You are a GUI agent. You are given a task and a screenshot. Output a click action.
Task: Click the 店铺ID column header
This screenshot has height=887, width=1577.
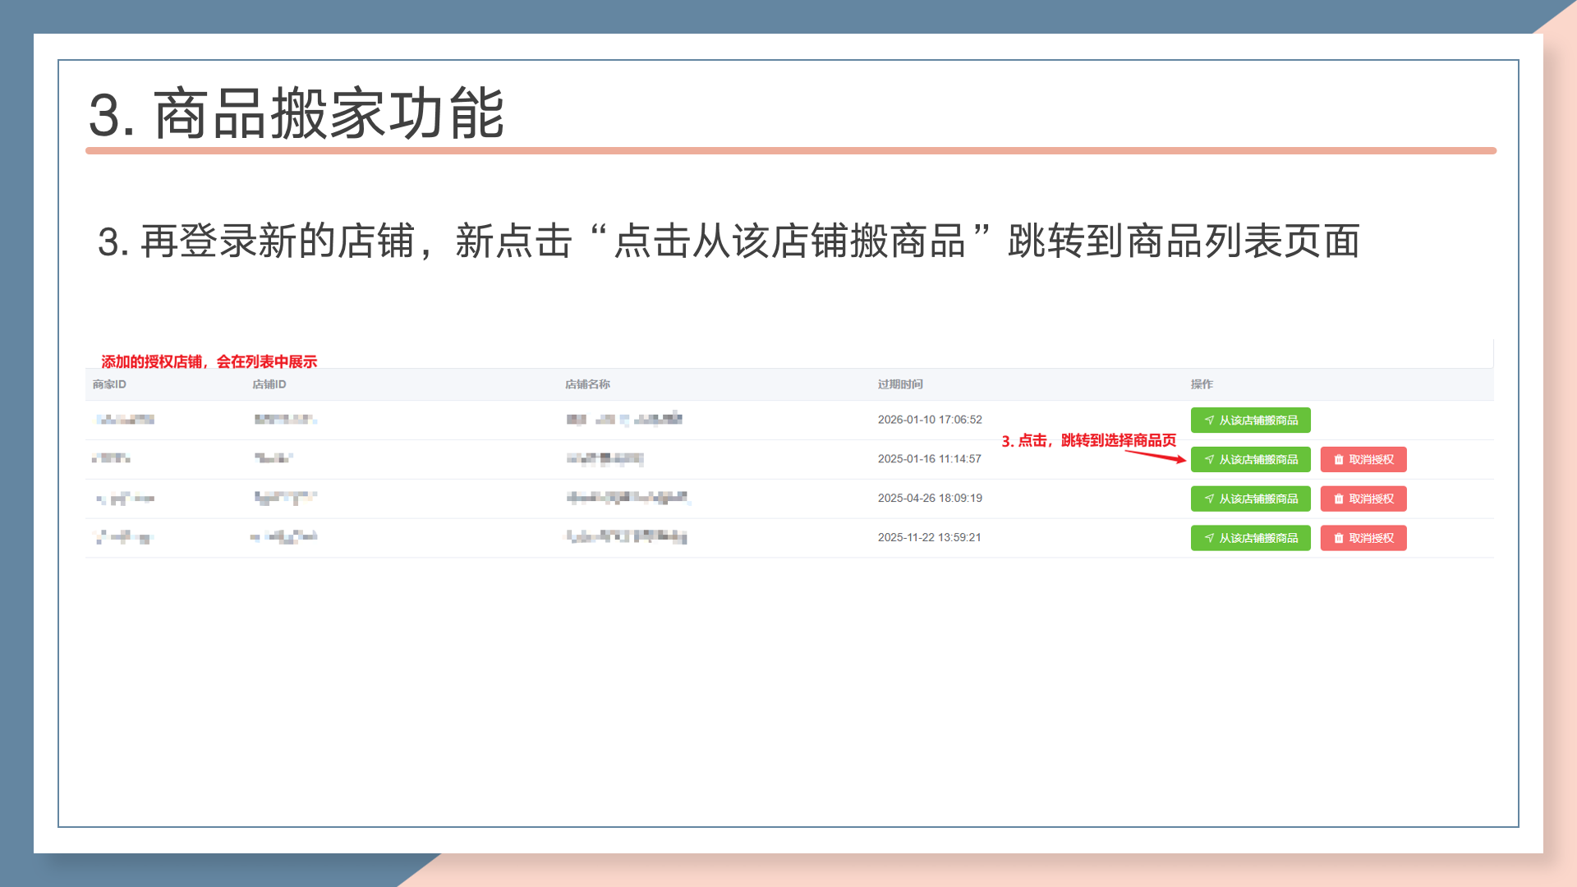[x=269, y=384]
